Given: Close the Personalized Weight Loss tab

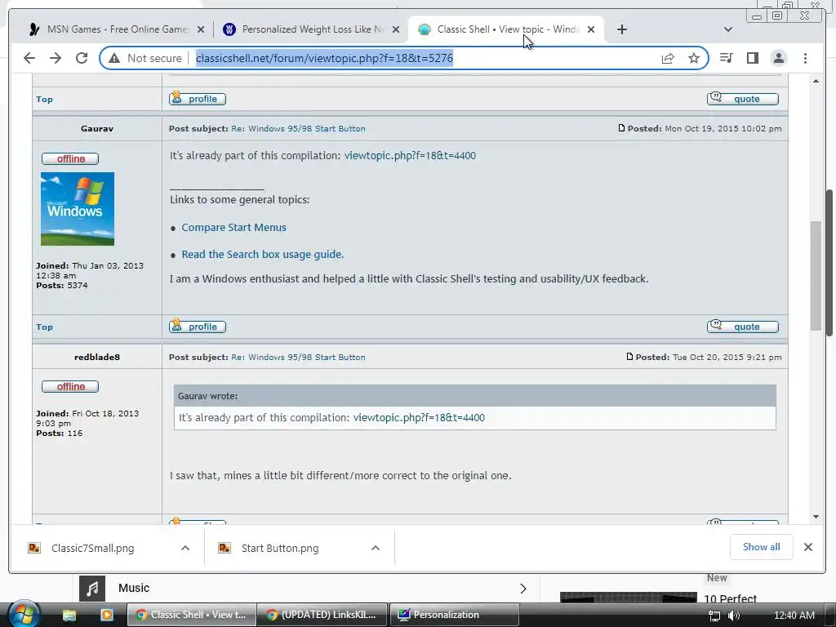Looking at the screenshot, I should pos(396,29).
